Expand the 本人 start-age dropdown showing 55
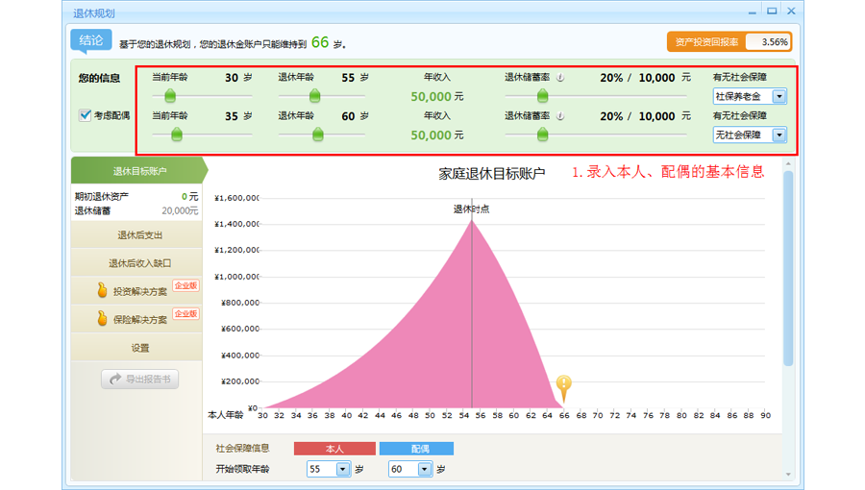 coord(343,470)
